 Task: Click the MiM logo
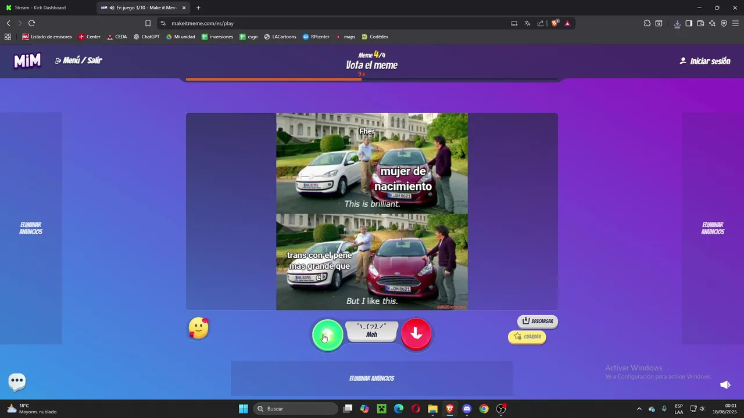pos(27,60)
